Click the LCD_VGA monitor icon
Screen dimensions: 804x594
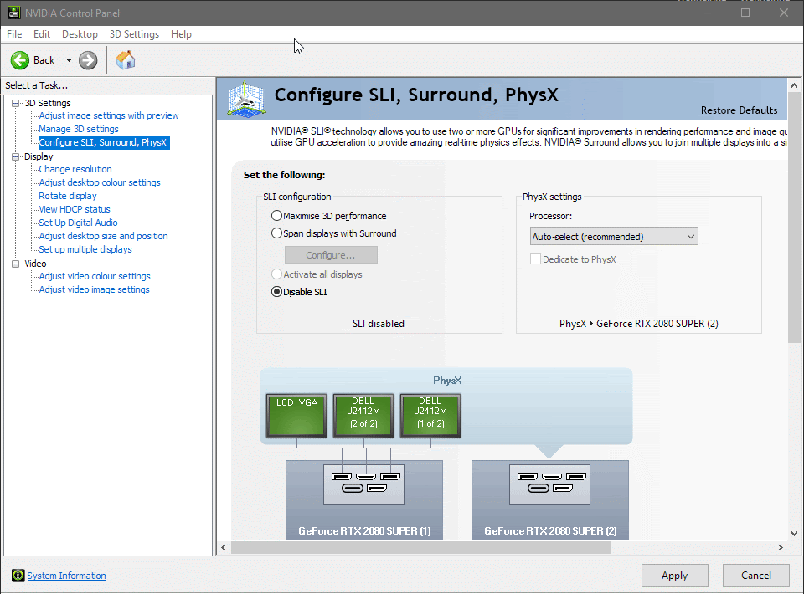coord(296,416)
